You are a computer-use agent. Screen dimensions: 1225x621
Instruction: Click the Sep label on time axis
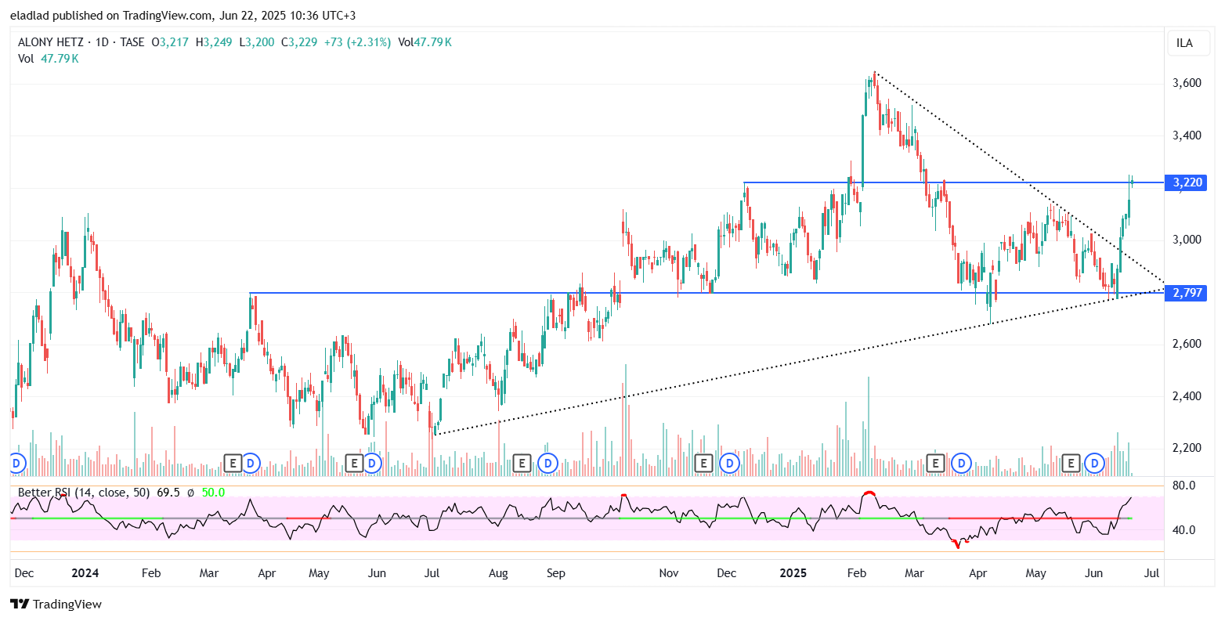555,573
